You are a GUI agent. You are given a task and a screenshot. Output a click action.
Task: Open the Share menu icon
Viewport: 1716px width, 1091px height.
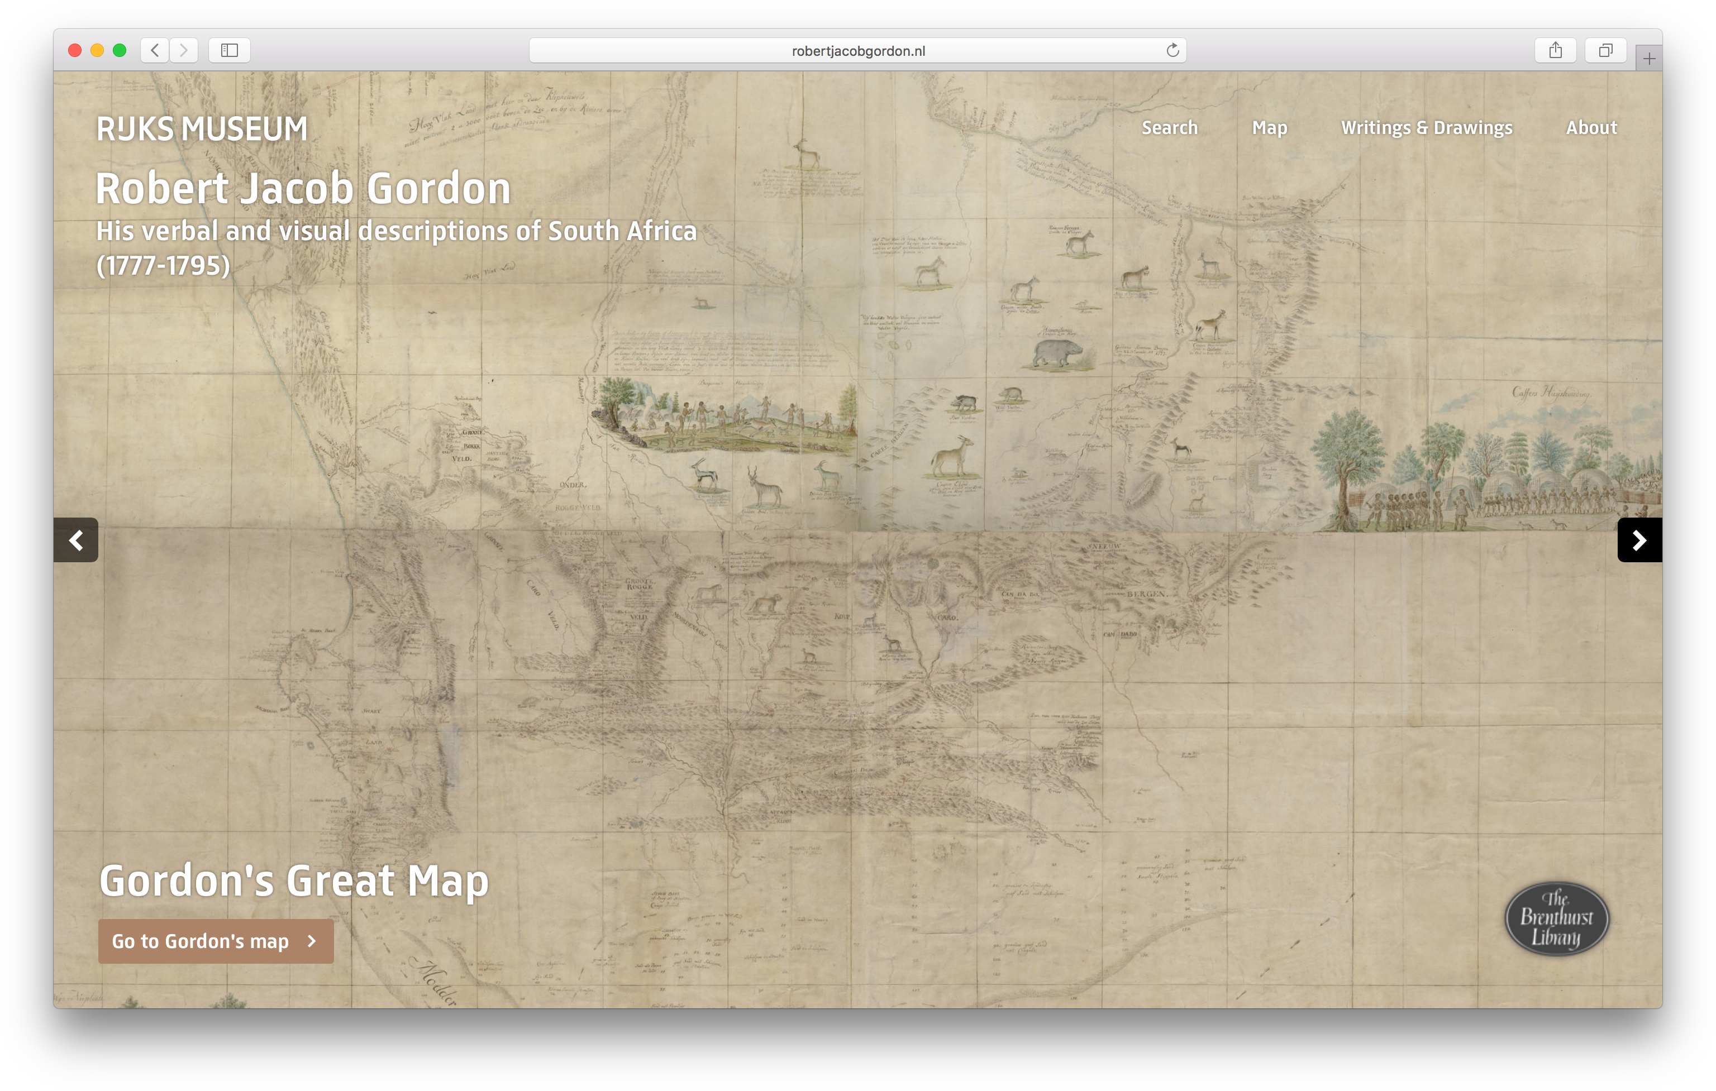pyautogui.click(x=1555, y=50)
